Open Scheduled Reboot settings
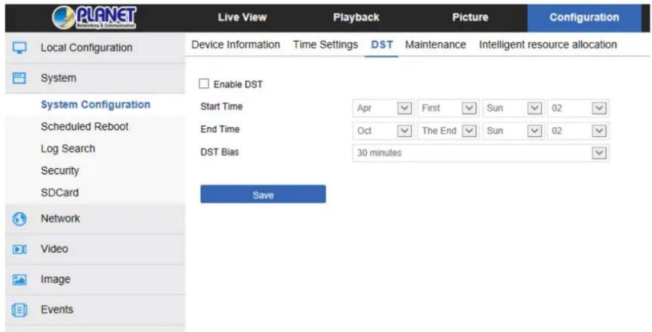The width and height of the screenshot is (652, 332). (x=84, y=127)
